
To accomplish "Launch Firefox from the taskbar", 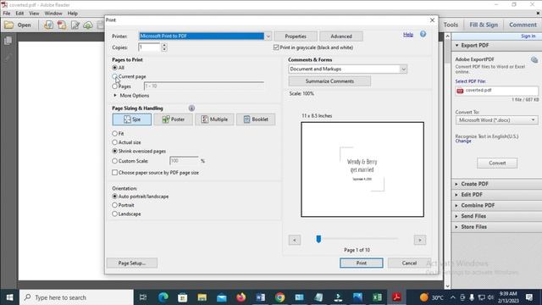I will click(241, 297).
